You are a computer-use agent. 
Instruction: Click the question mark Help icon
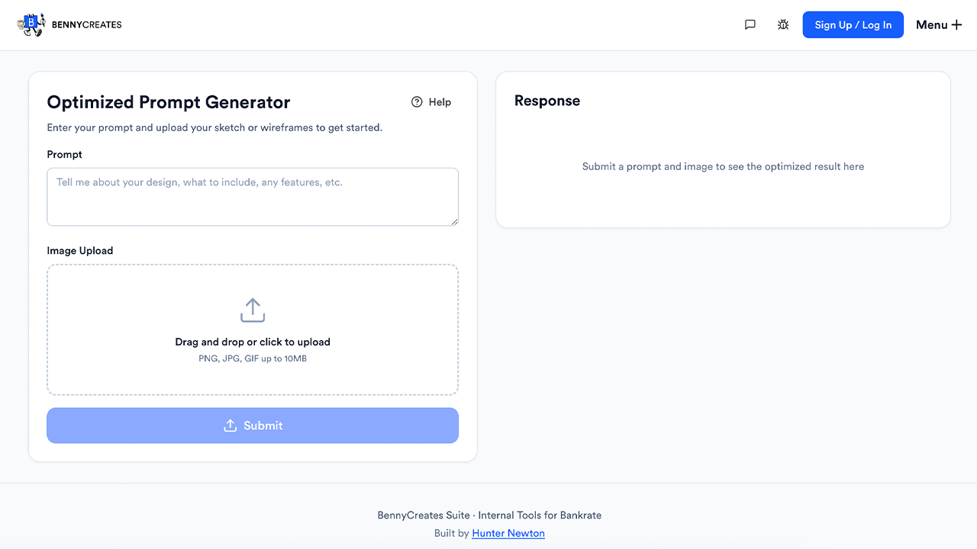pyautogui.click(x=417, y=102)
